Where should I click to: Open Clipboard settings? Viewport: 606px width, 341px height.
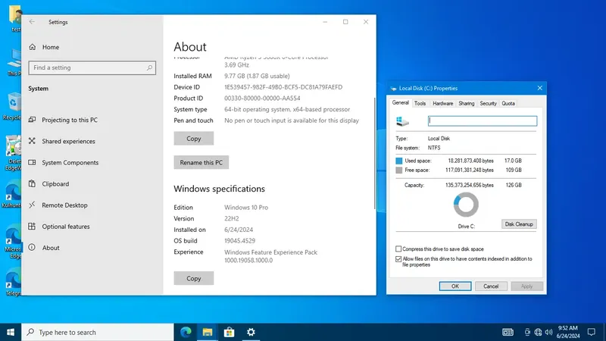tap(55, 183)
